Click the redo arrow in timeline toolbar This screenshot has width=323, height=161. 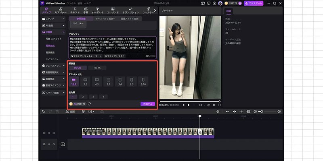pos(50,111)
